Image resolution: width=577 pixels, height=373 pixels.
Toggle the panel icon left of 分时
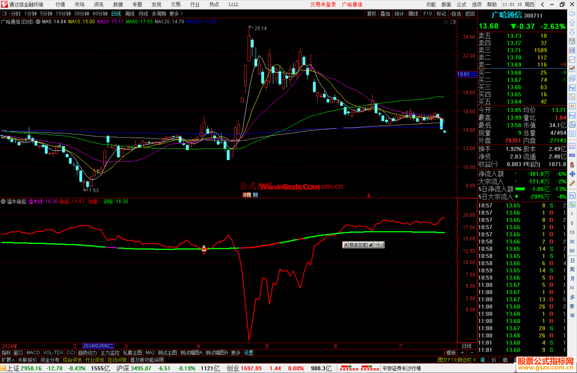click(5, 14)
